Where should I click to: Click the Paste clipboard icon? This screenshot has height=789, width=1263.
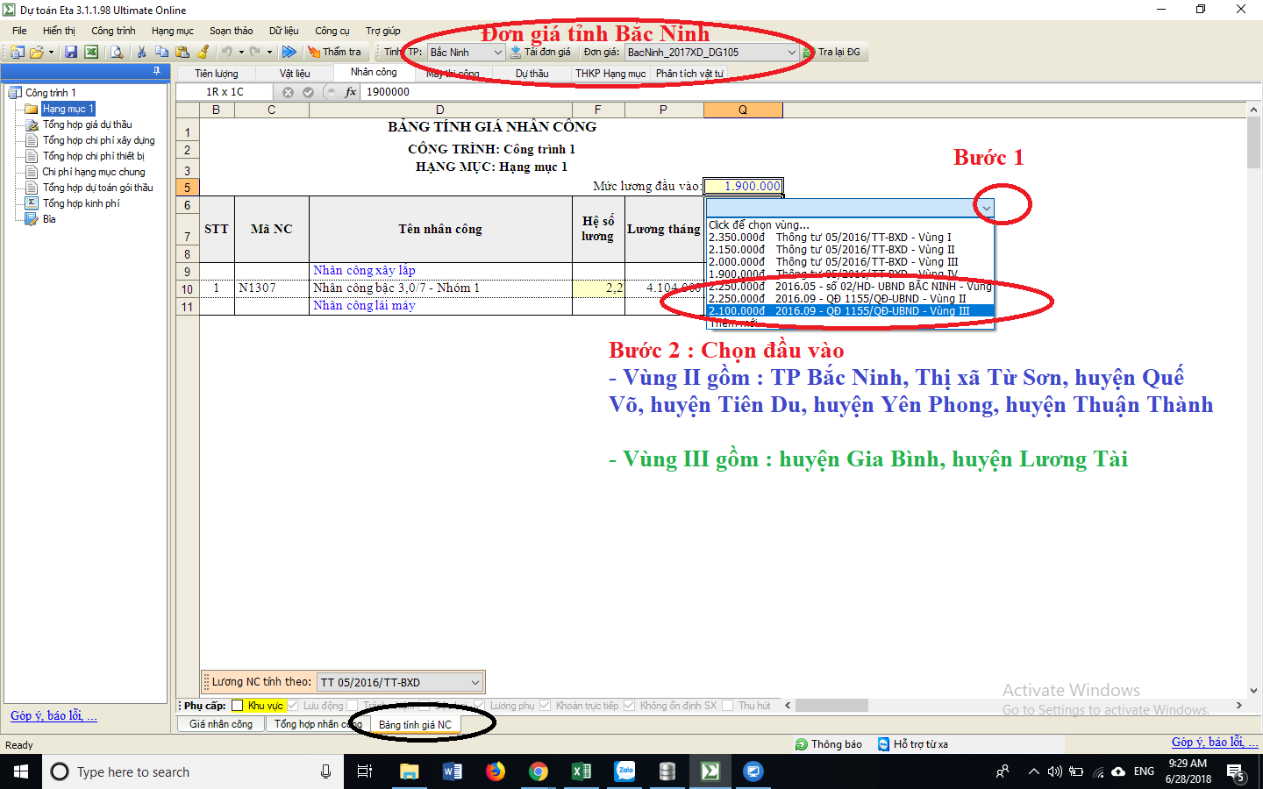click(182, 53)
